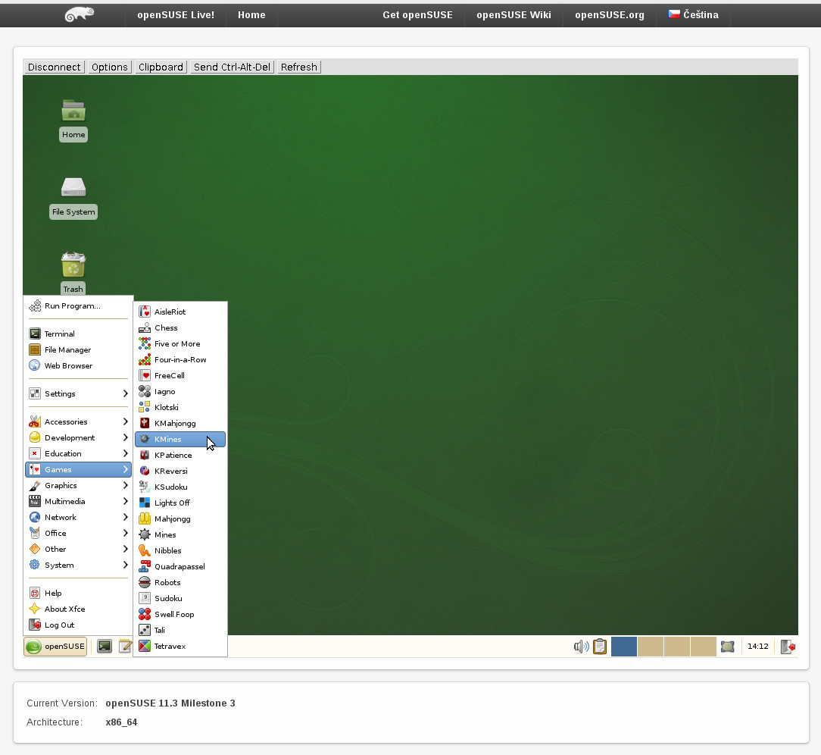The height and width of the screenshot is (755, 821).
Task: Expand the Education submenu
Action: [79, 454]
